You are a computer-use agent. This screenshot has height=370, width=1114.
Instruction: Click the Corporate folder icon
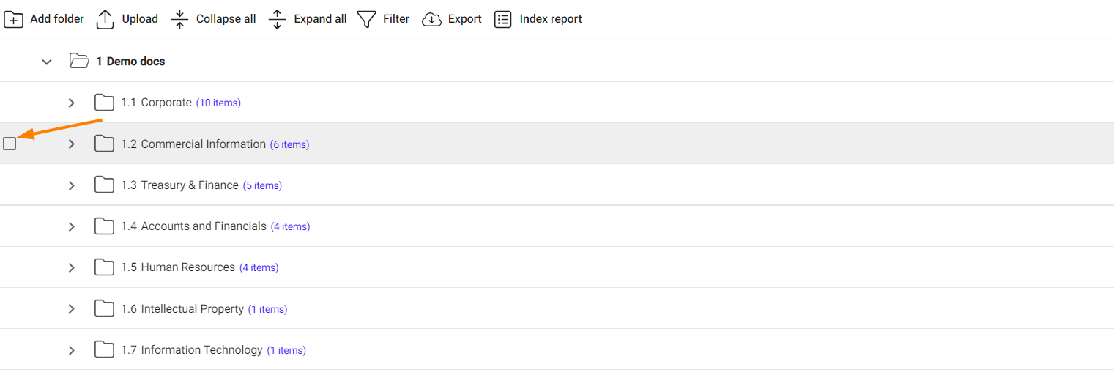(x=104, y=103)
